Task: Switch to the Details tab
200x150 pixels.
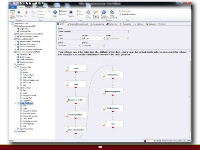Action: (x=61, y=24)
